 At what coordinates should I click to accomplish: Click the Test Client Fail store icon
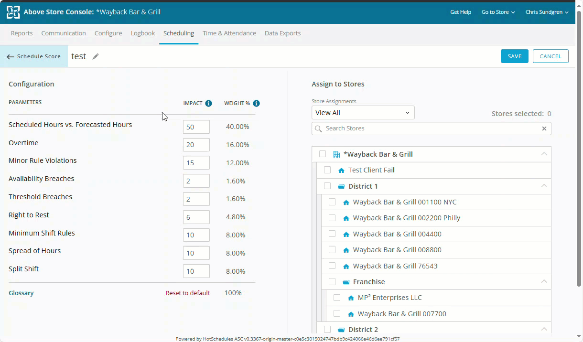(341, 171)
